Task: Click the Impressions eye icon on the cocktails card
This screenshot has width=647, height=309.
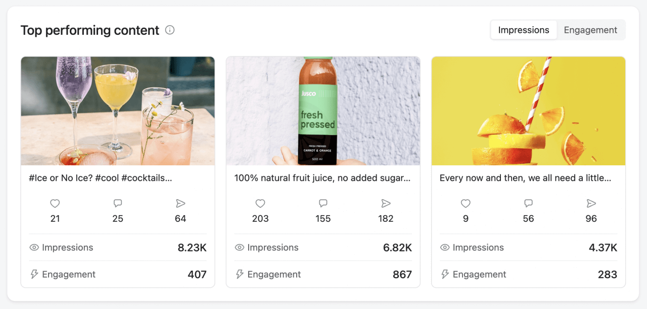Action: click(33, 248)
